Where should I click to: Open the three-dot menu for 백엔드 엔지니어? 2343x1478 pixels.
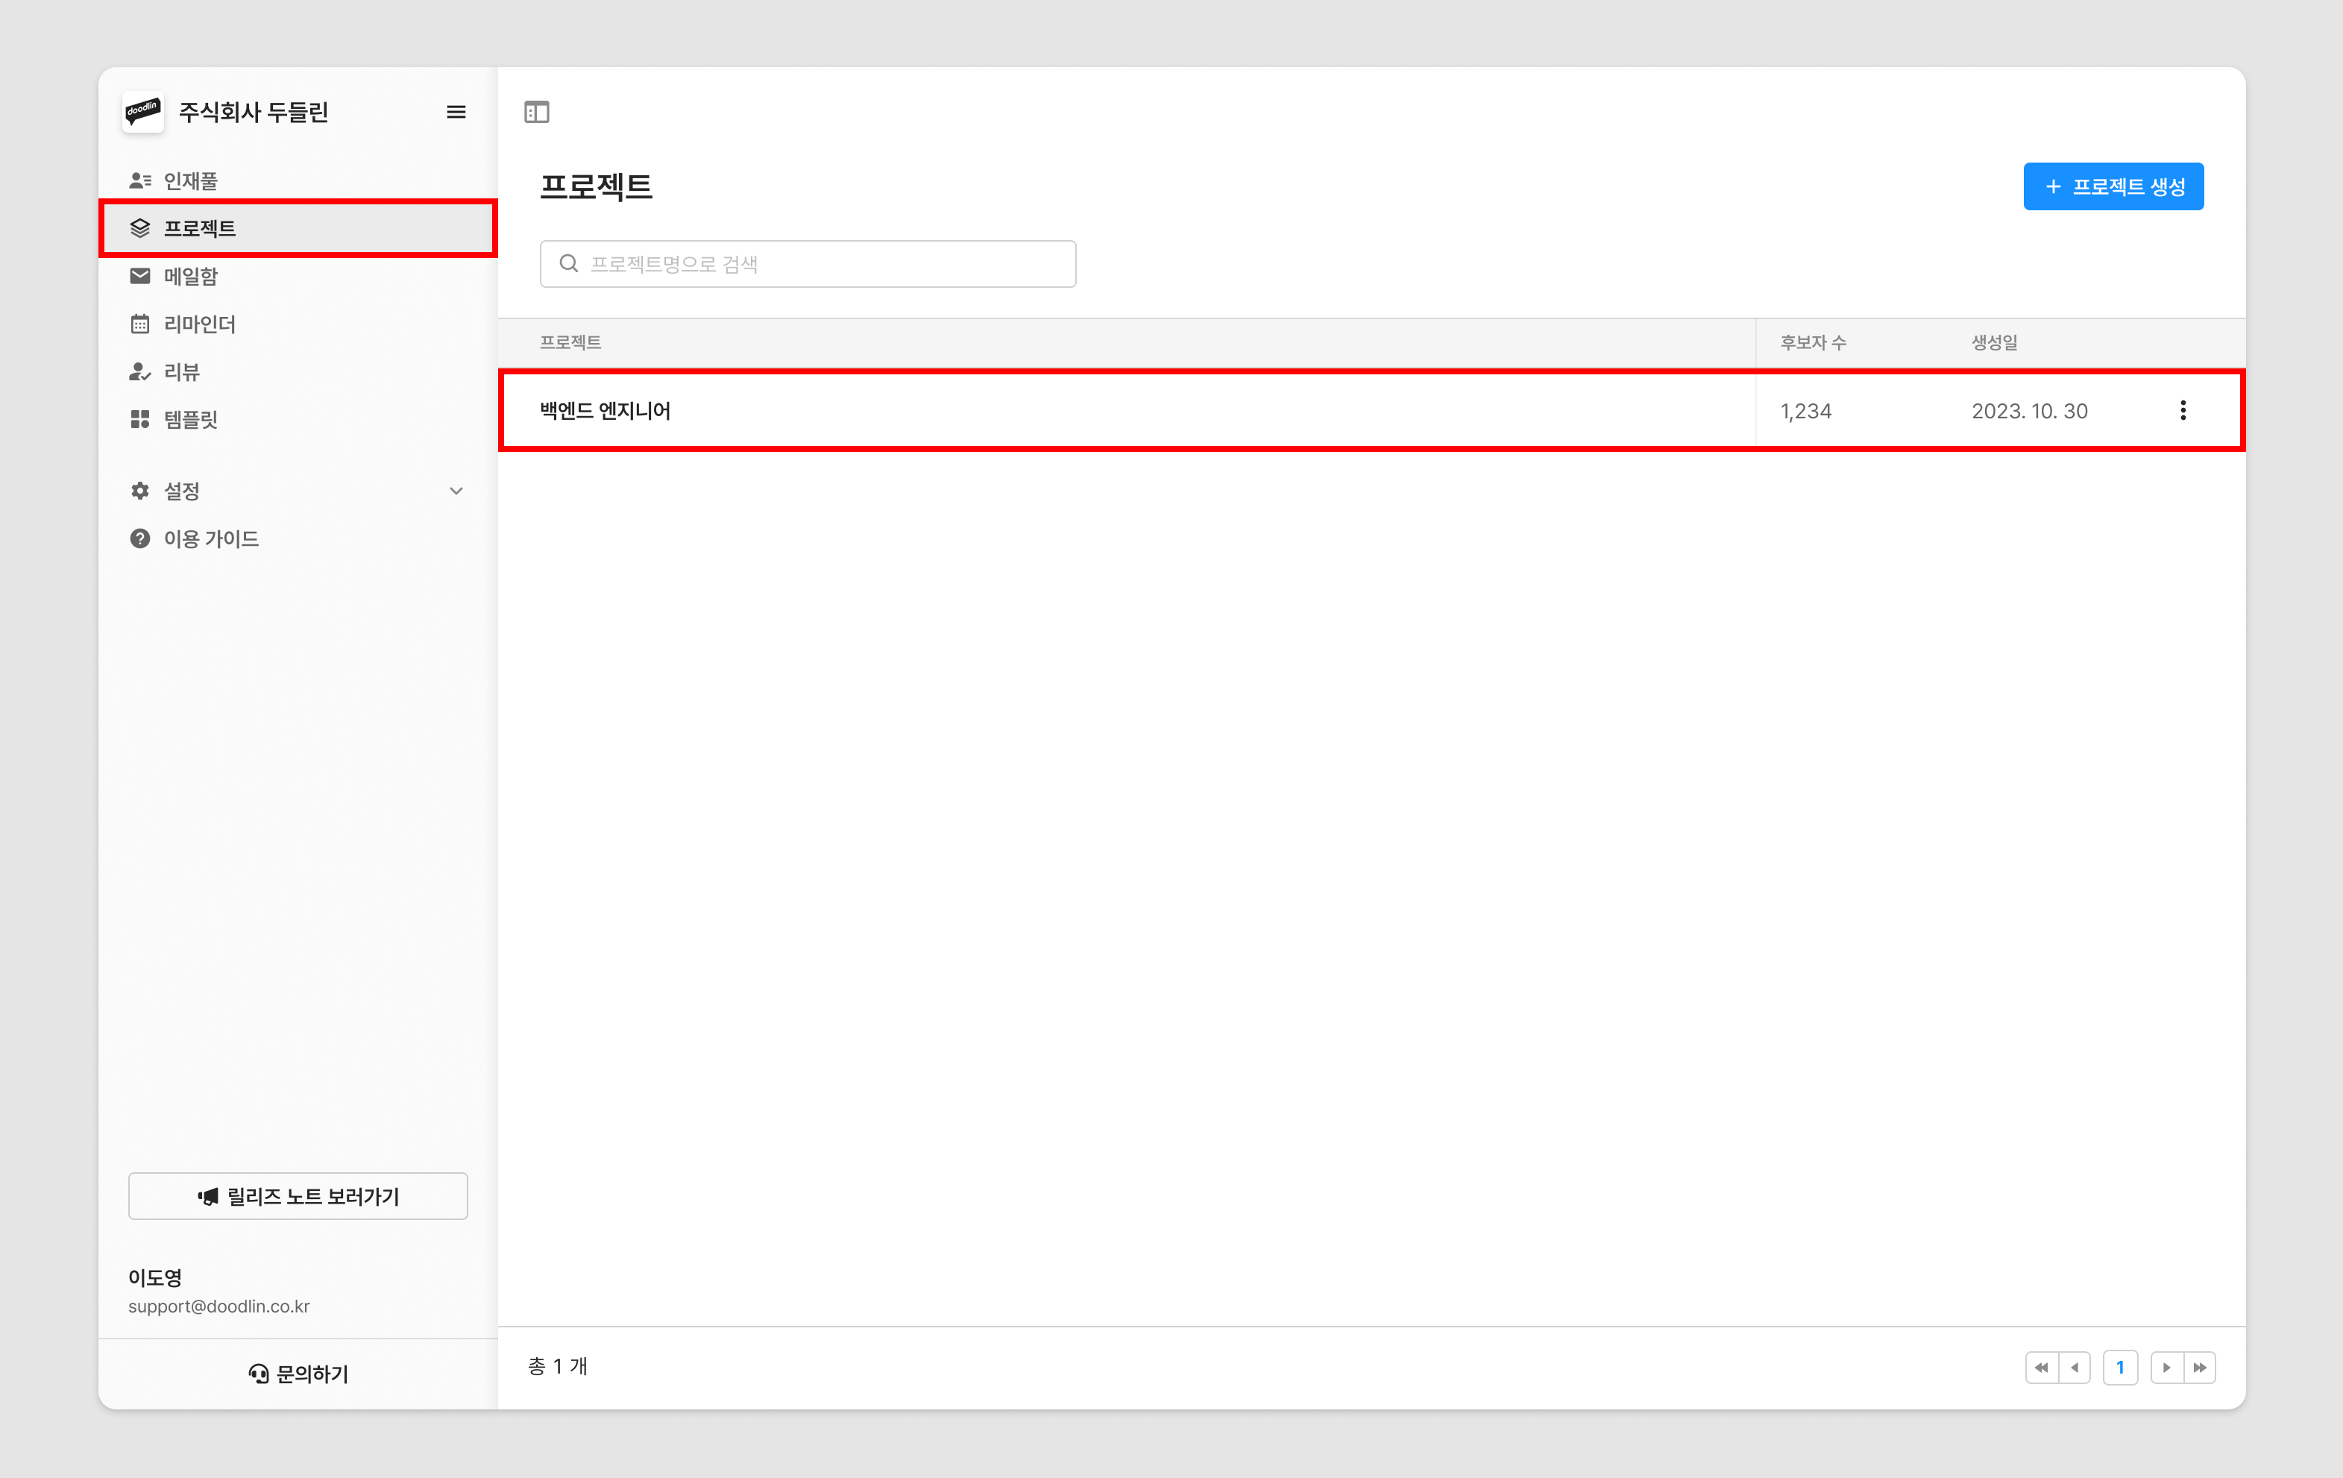2183,411
